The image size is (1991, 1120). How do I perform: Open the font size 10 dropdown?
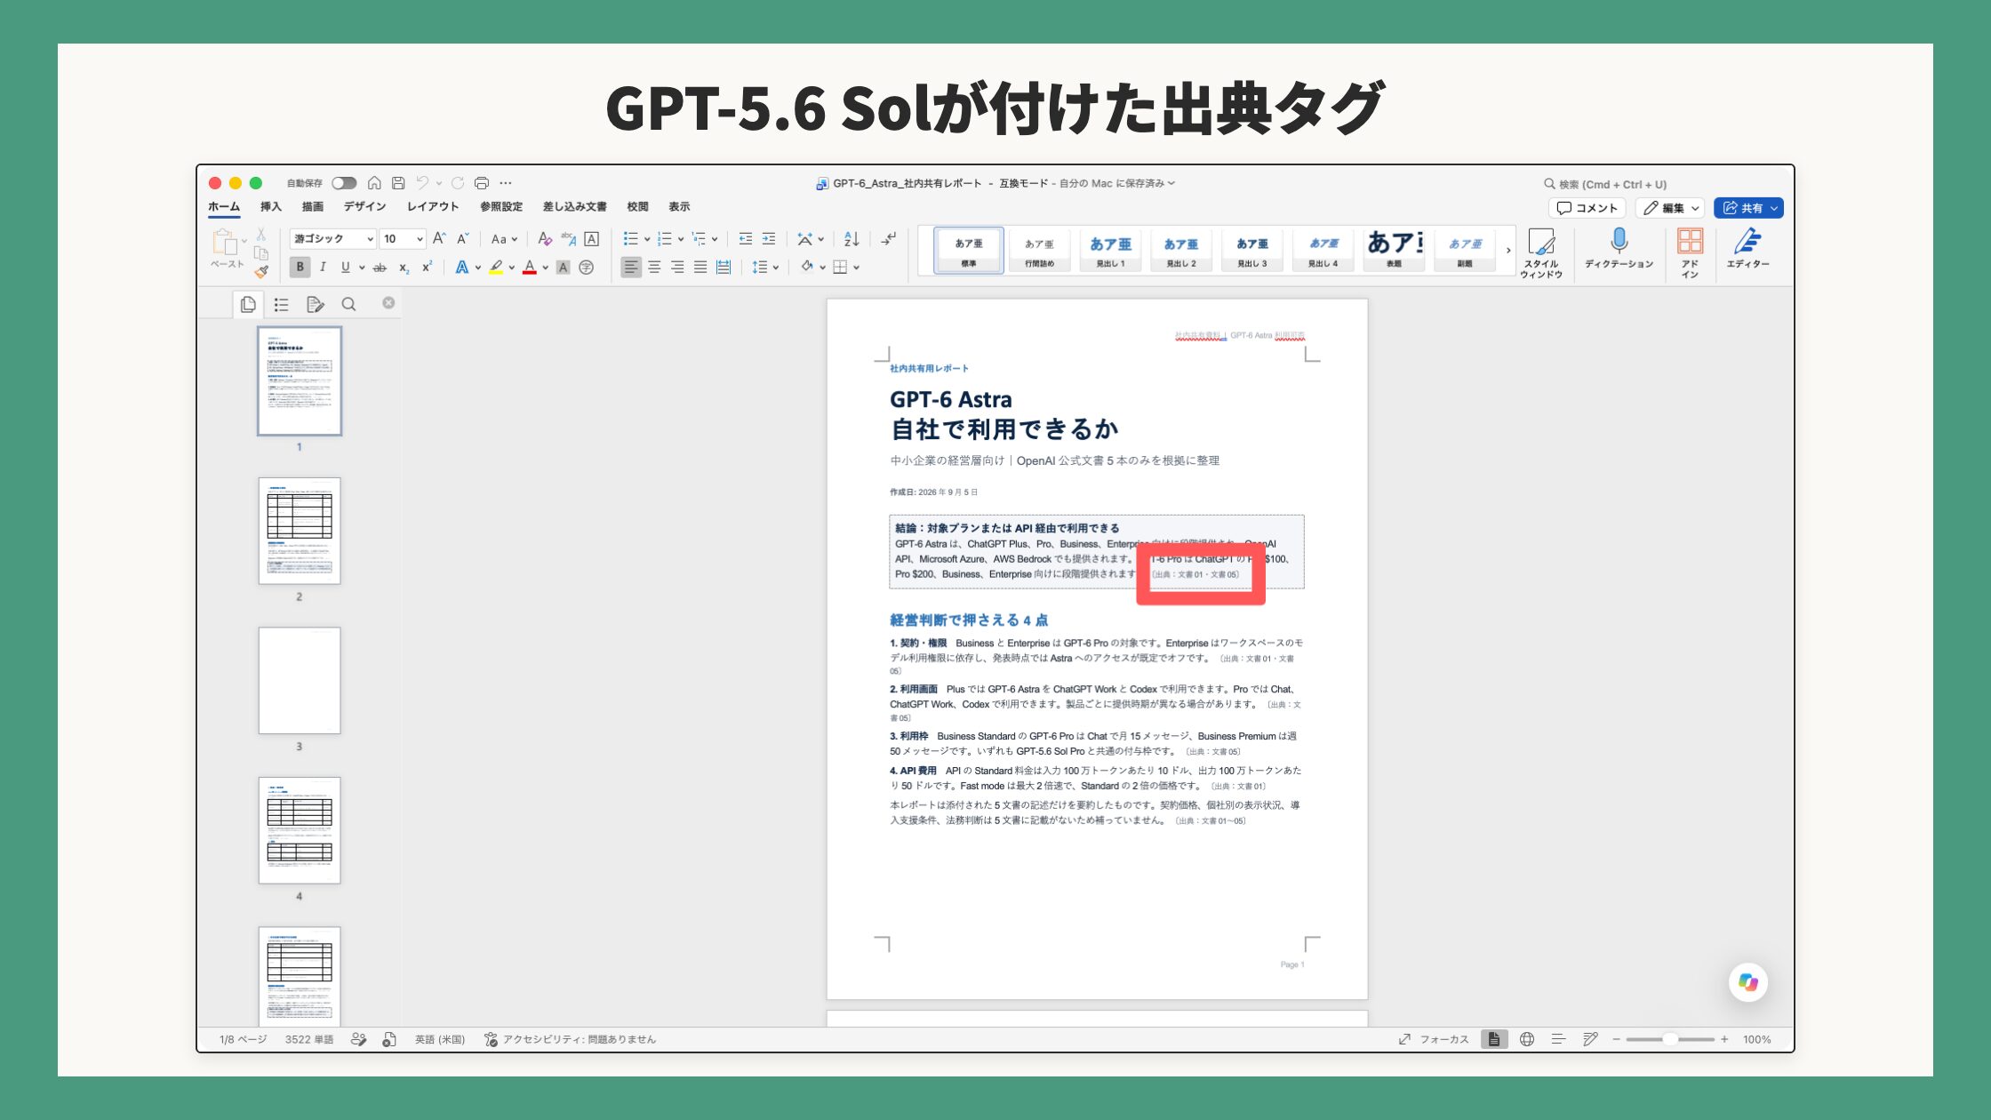(x=420, y=238)
